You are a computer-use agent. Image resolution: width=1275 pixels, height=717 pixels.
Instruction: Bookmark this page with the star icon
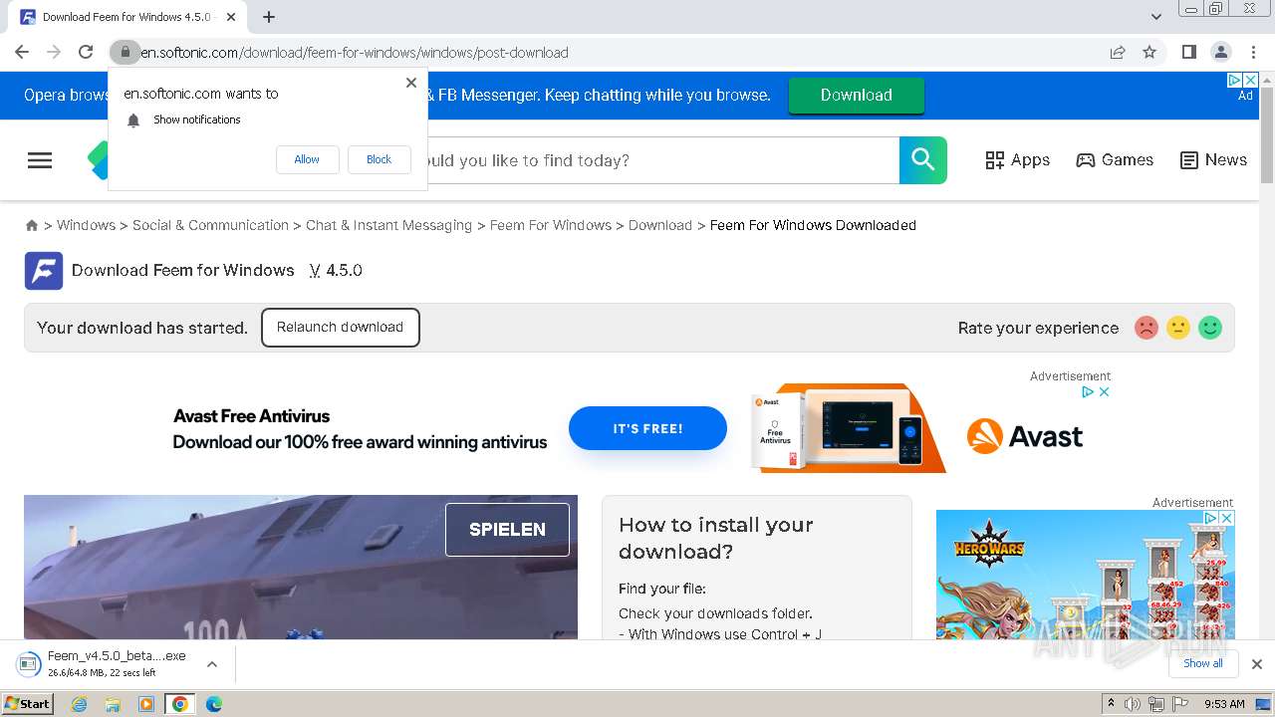point(1149,52)
